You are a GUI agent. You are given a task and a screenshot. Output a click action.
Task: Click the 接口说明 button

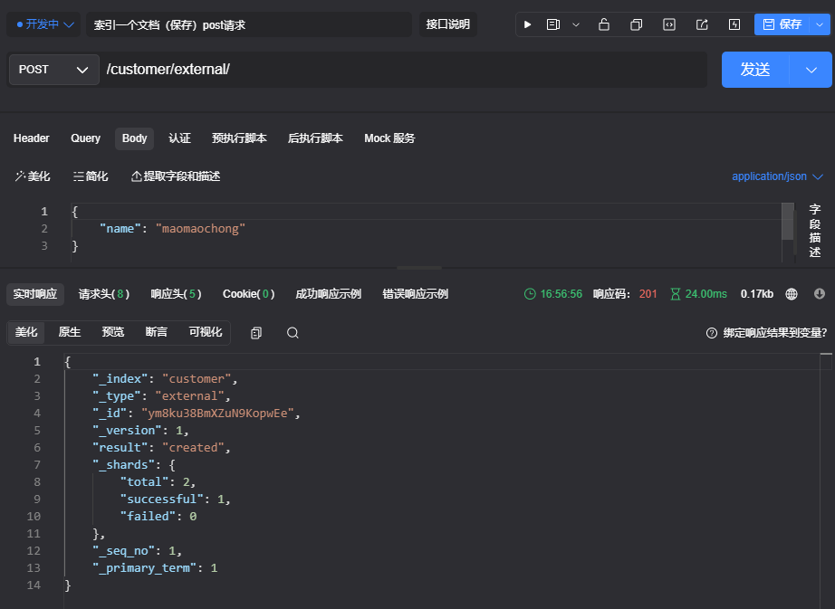tap(448, 24)
